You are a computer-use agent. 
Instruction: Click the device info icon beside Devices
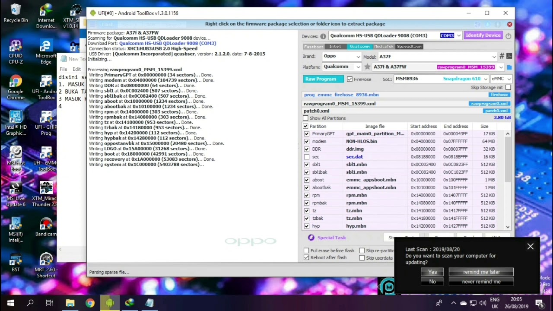(323, 36)
